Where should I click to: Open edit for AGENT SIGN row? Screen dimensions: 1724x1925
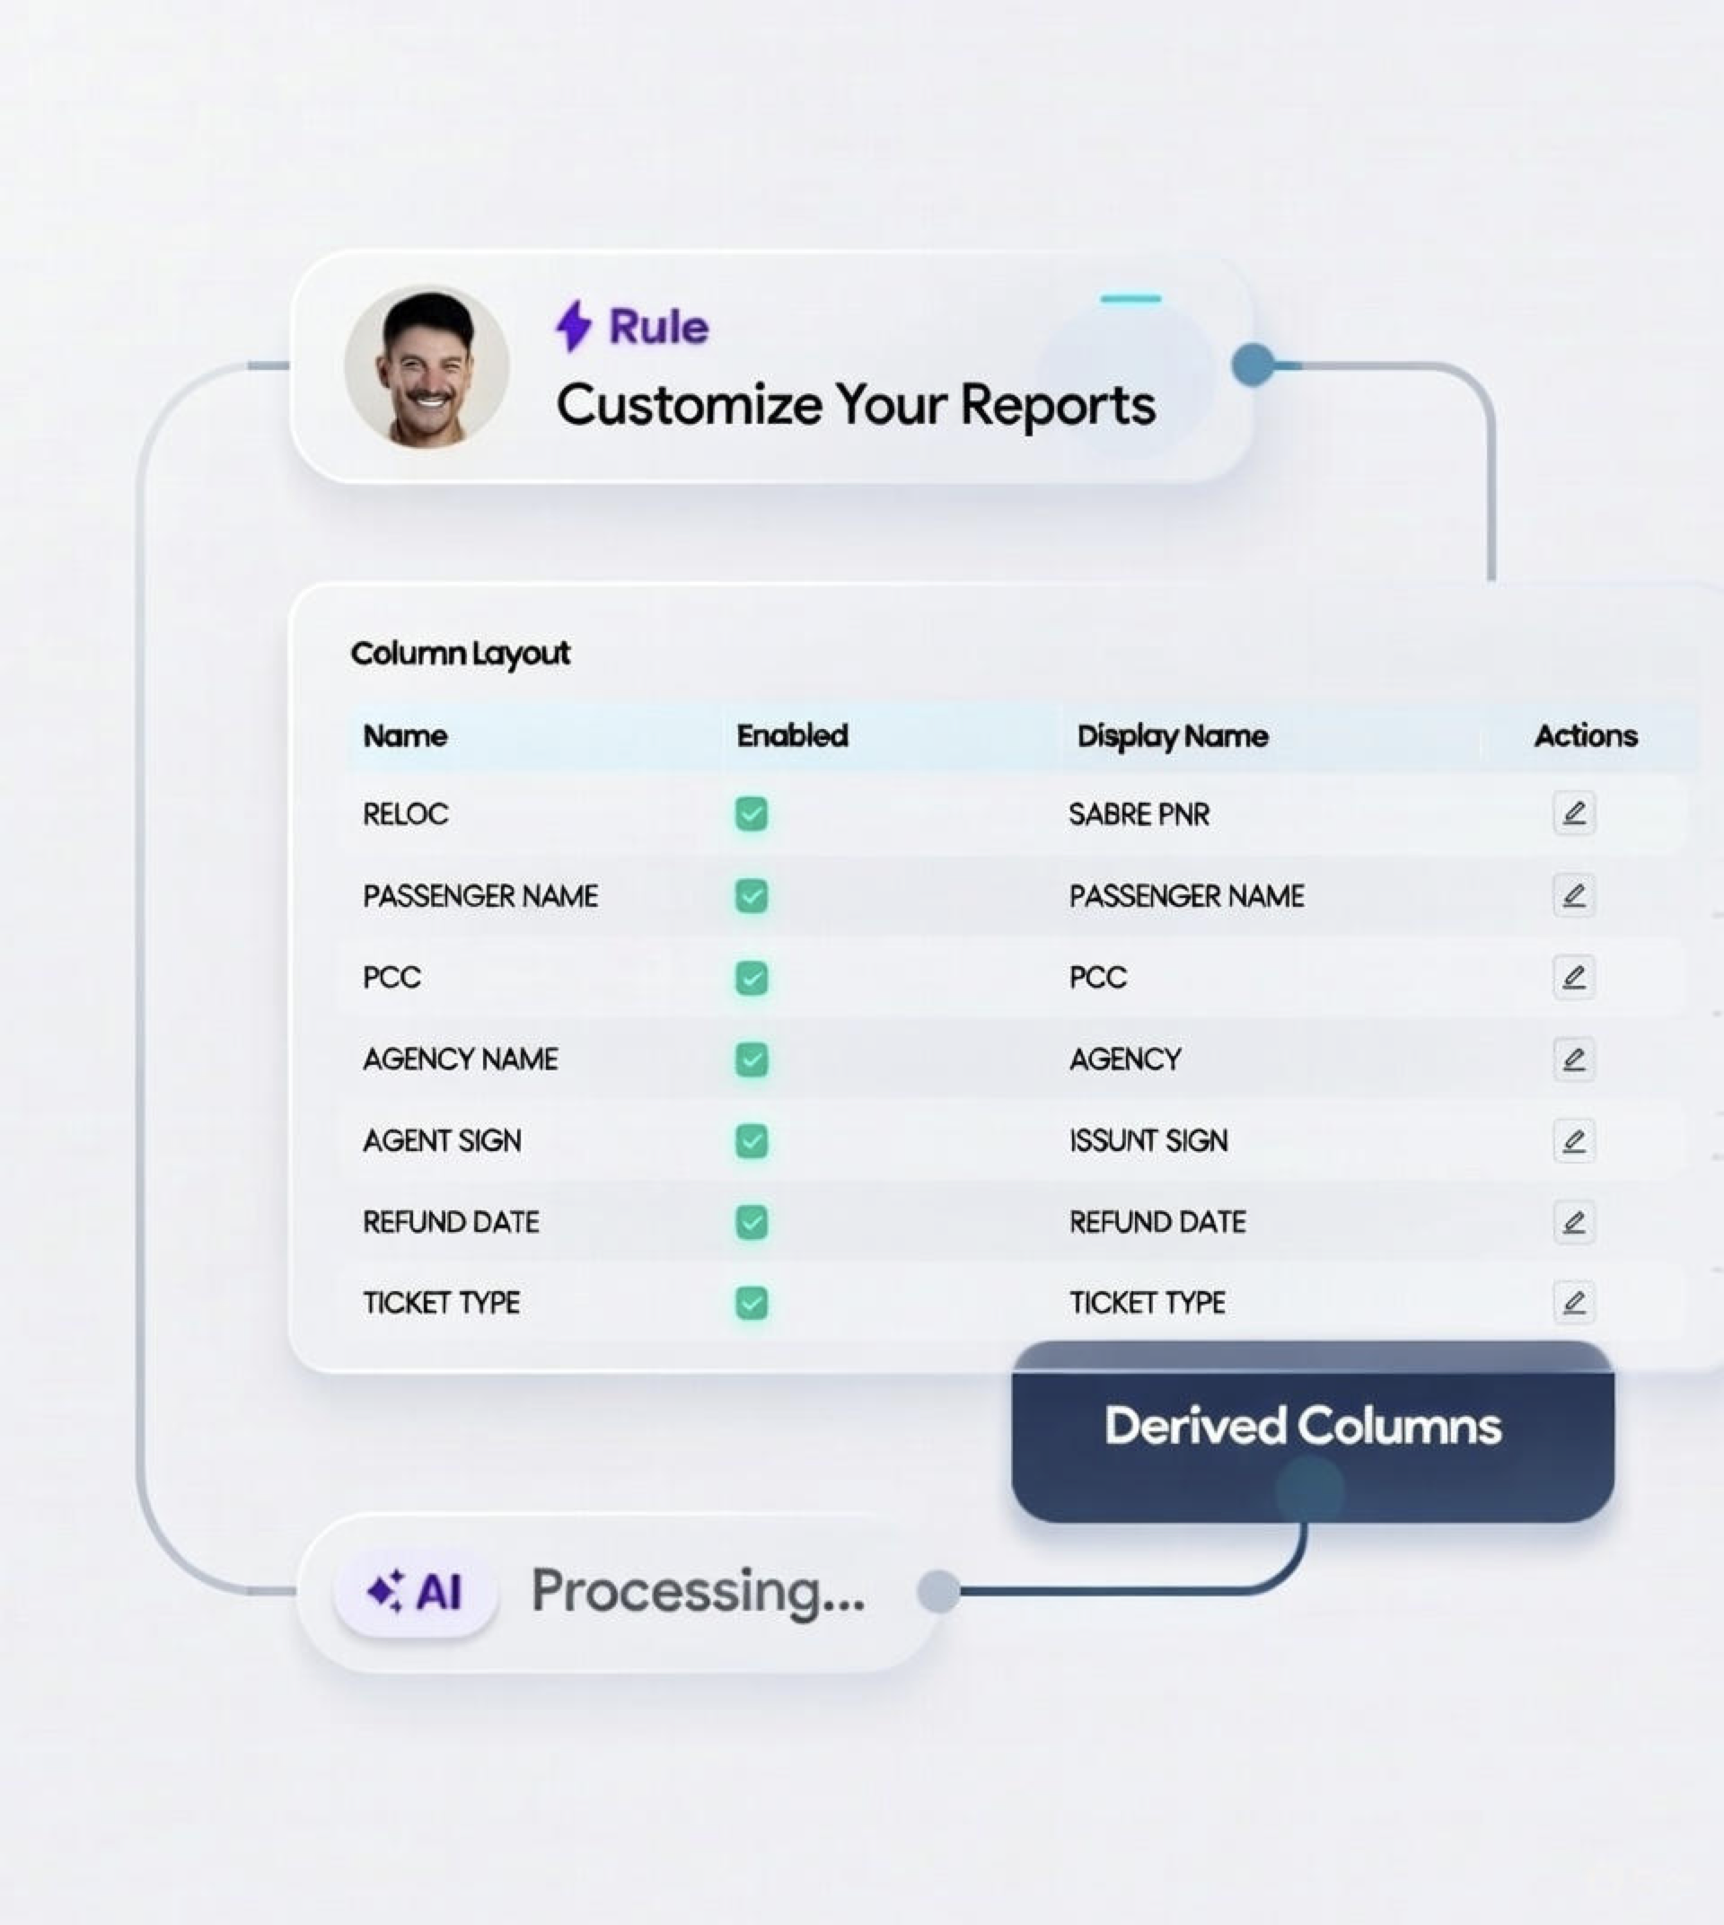[x=1573, y=1139]
